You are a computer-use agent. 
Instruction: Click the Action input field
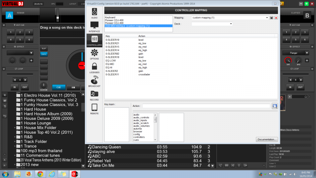click(206, 106)
